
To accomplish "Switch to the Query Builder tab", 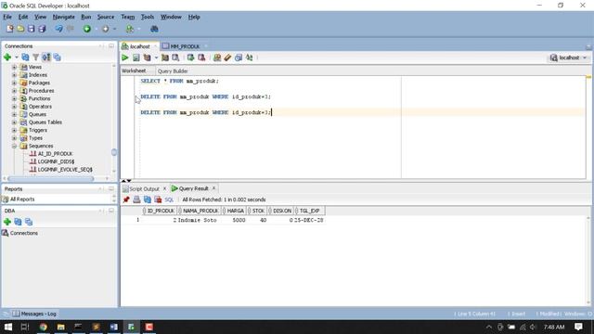I will pyautogui.click(x=173, y=71).
